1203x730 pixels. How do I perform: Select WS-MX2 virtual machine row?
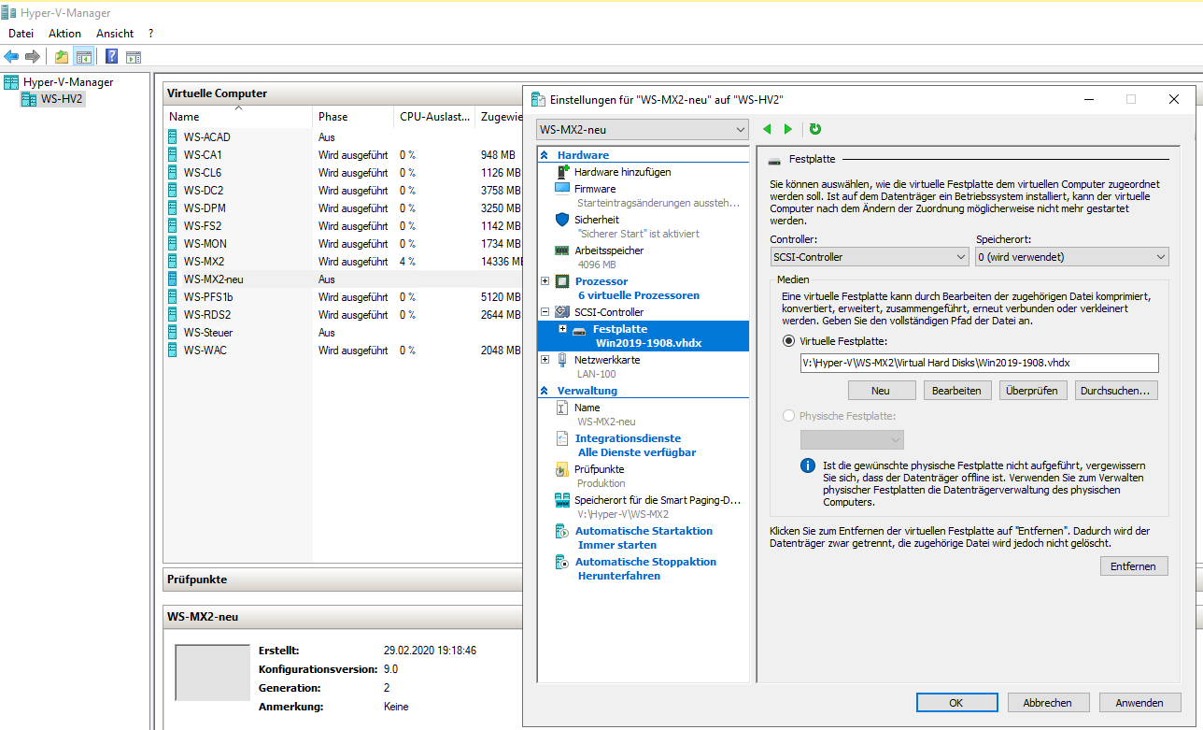(342, 262)
